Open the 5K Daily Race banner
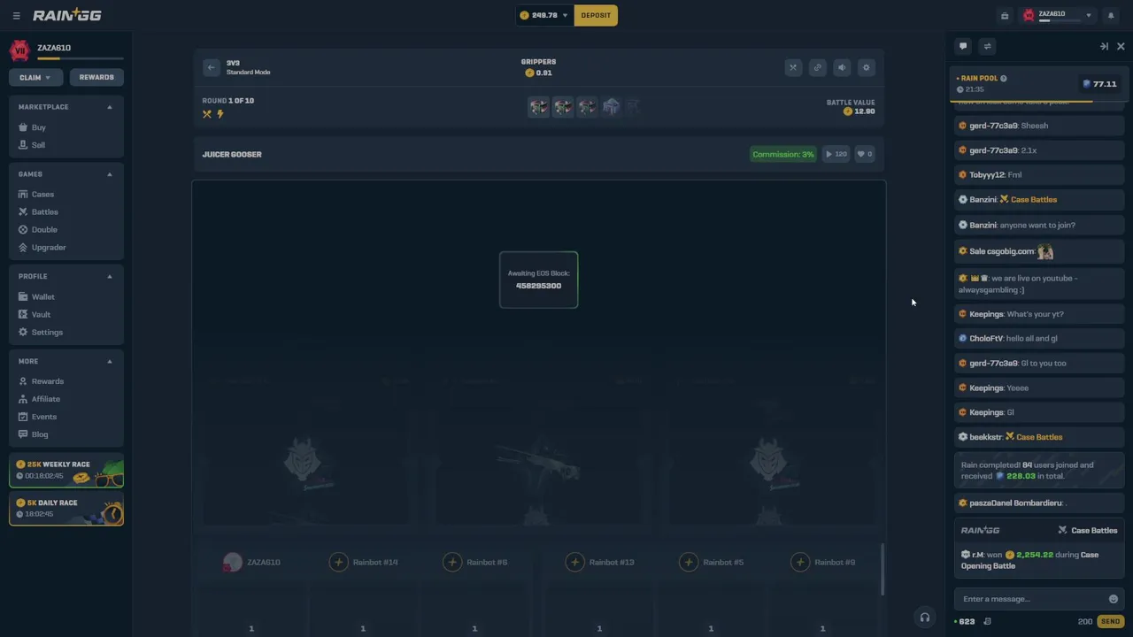The width and height of the screenshot is (1133, 637). pos(66,510)
